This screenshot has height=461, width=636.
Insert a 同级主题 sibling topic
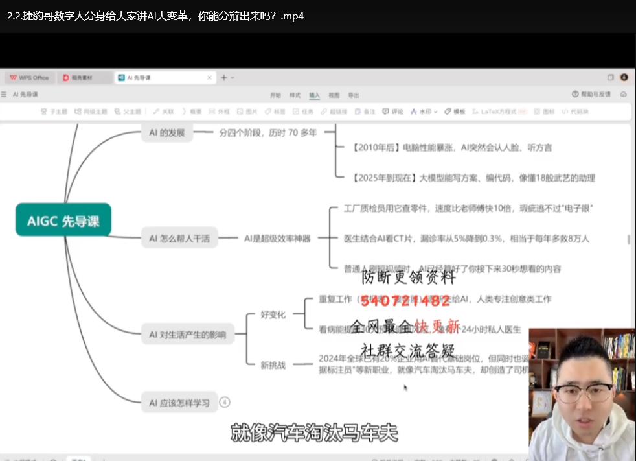coord(91,112)
